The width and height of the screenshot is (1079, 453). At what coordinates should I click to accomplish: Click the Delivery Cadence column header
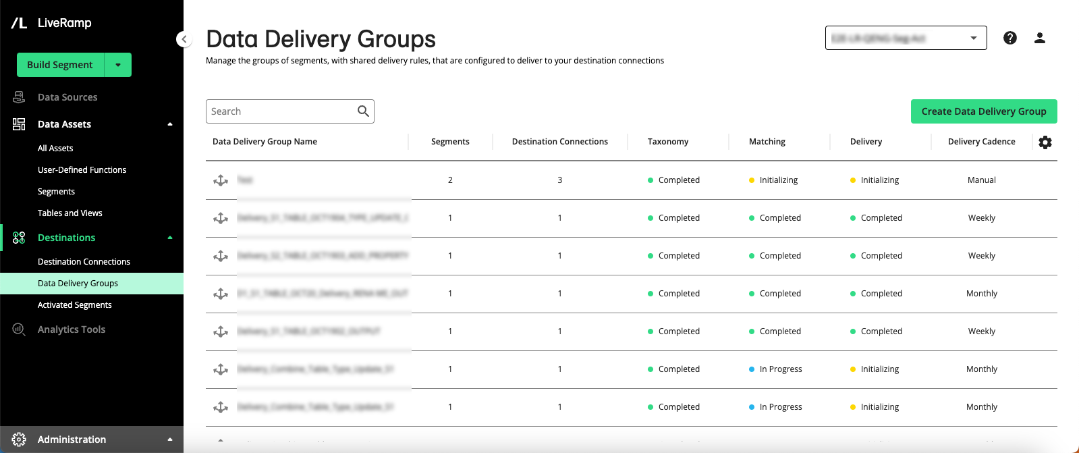[982, 142]
